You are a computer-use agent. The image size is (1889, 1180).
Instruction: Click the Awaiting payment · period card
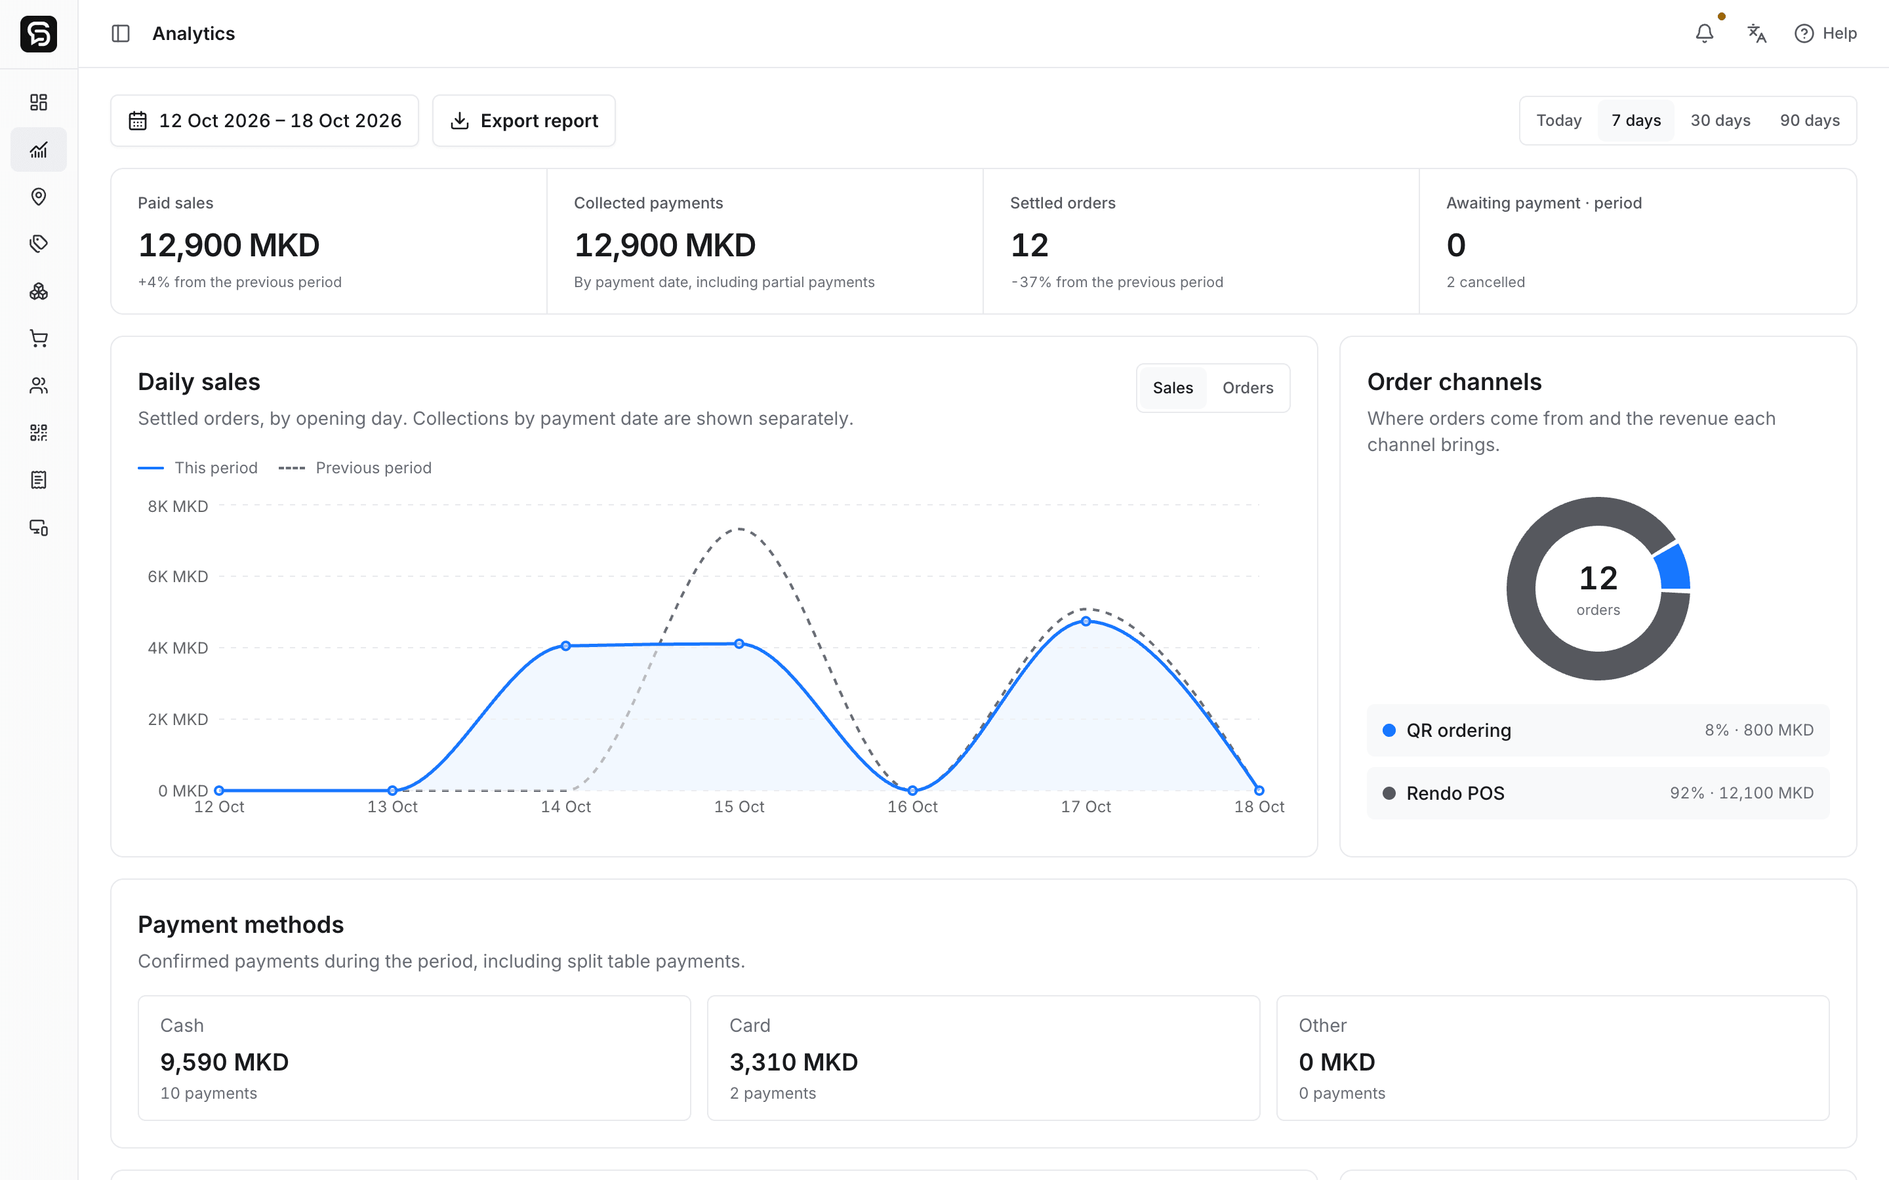[1637, 242]
